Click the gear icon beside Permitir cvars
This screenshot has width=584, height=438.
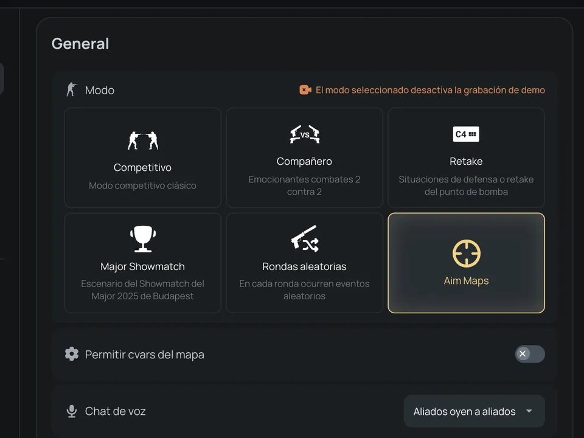pyautogui.click(x=72, y=354)
